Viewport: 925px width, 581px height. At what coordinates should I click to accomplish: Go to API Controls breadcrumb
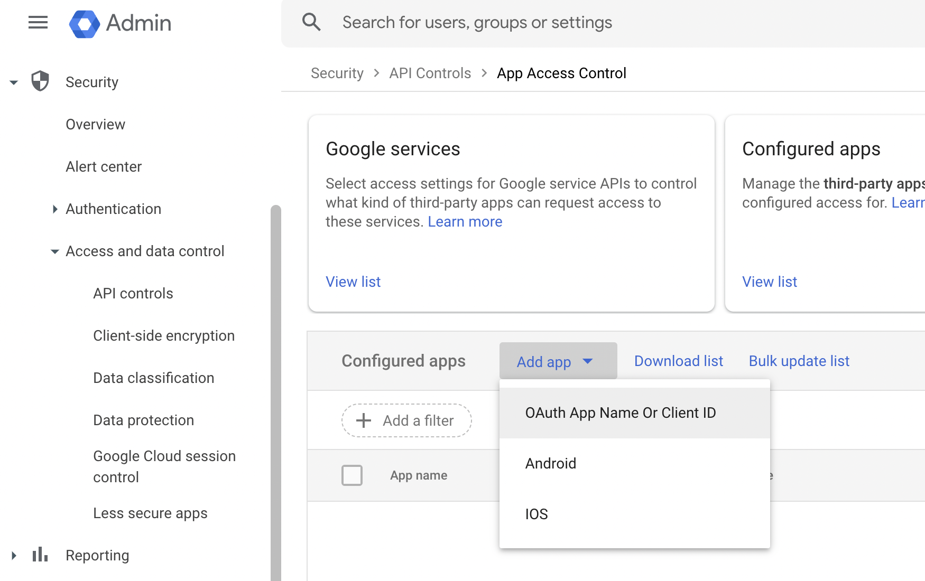(430, 73)
